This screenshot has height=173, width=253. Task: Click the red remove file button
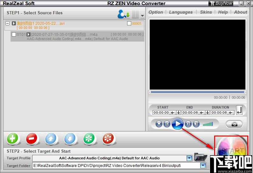pos(32,139)
